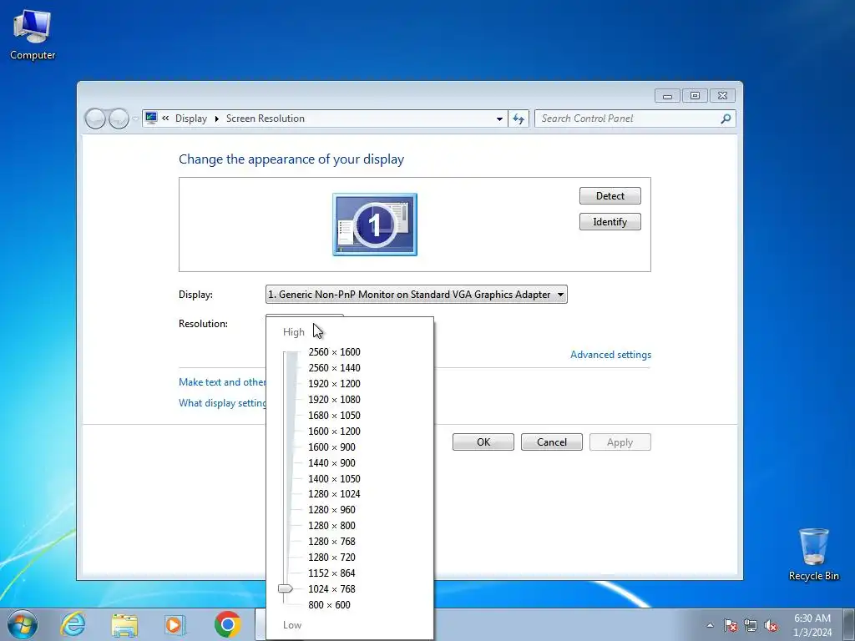The width and height of the screenshot is (855, 641).
Task: Pick 1680 × 1050 resolution
Action: (x=334, y=416)
